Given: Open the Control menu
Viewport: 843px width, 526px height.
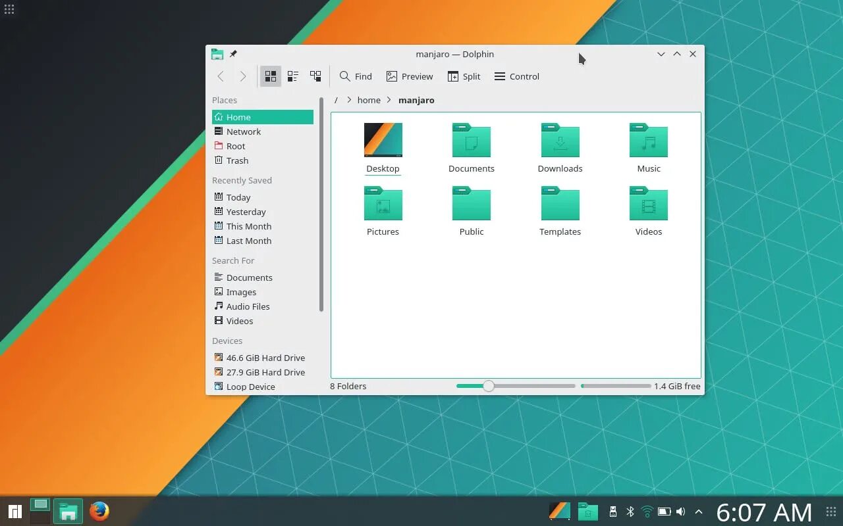Looking at the screenshot, I should click(517, 76).
